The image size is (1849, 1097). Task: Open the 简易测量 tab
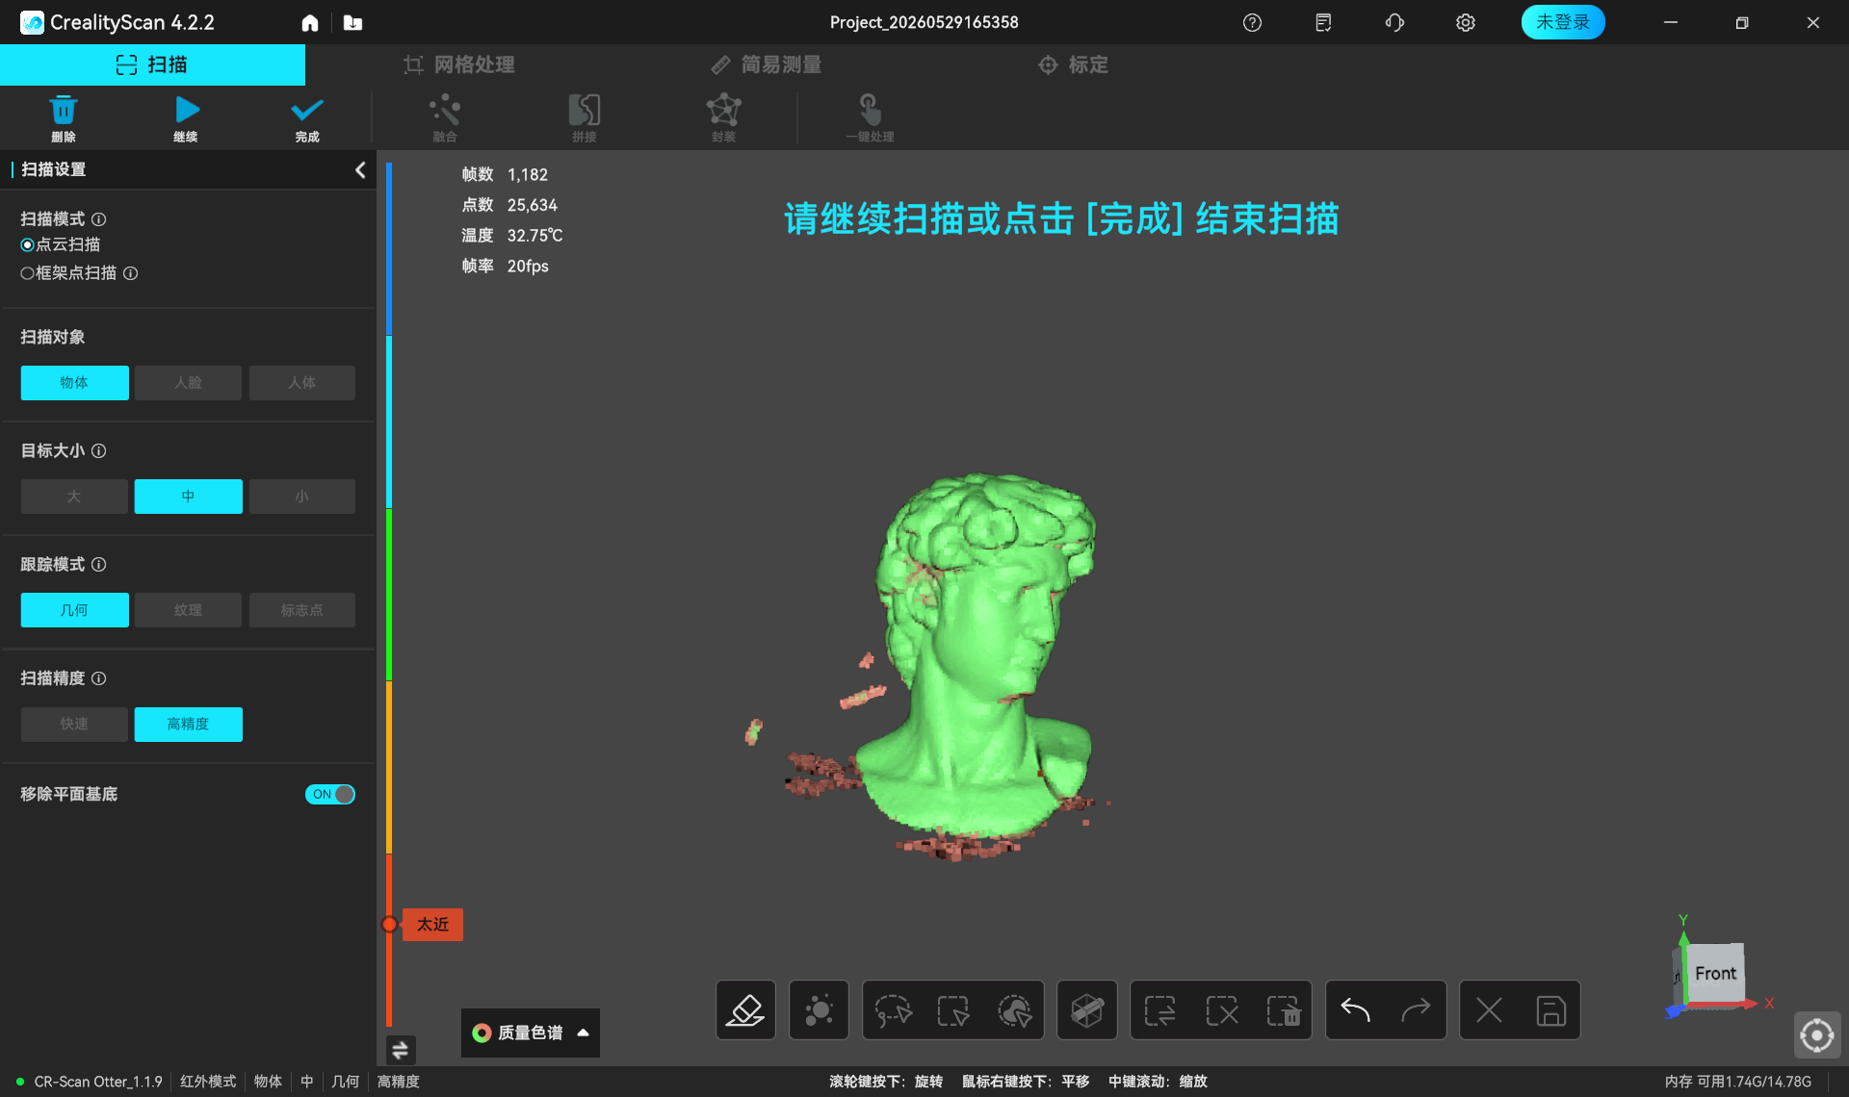767,64
